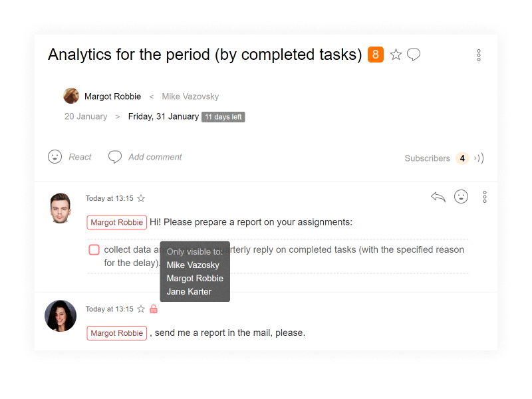The width and height of the screenshot is (532, 399).
Task: Toggle the sound notifications icon near Subscribers
Action: point(479,158)
